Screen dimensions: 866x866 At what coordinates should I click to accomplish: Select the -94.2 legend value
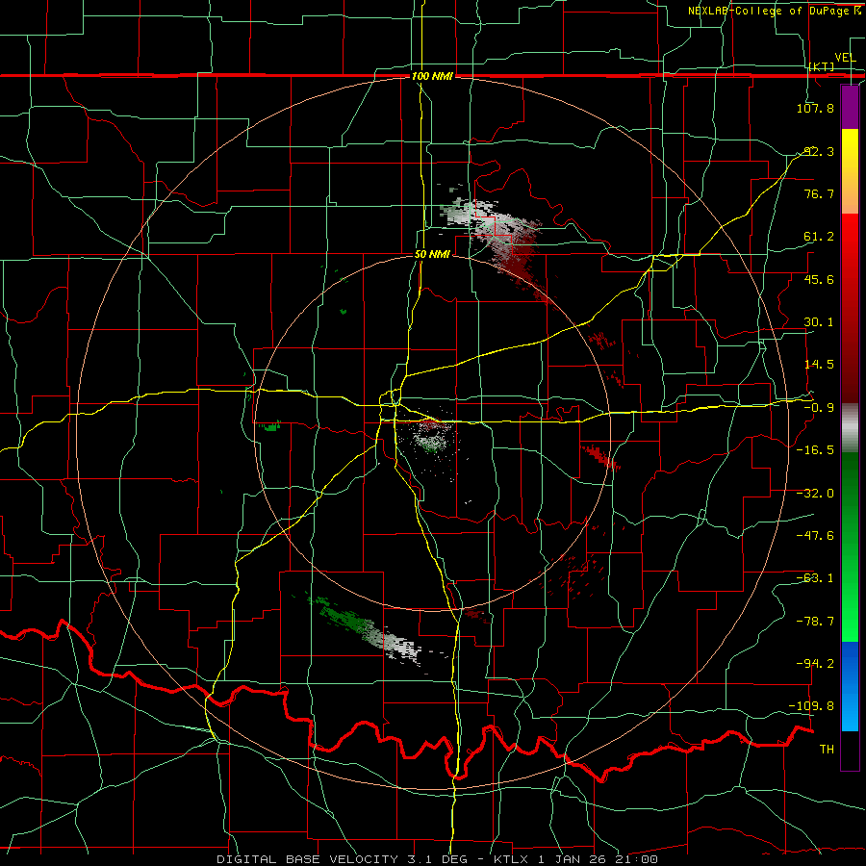pyautogui.click(x=815, y=664)
